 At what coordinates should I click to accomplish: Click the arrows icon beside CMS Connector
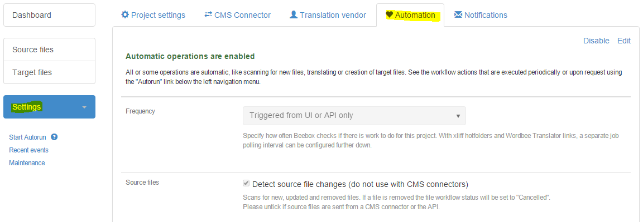[x=208, y=14]
